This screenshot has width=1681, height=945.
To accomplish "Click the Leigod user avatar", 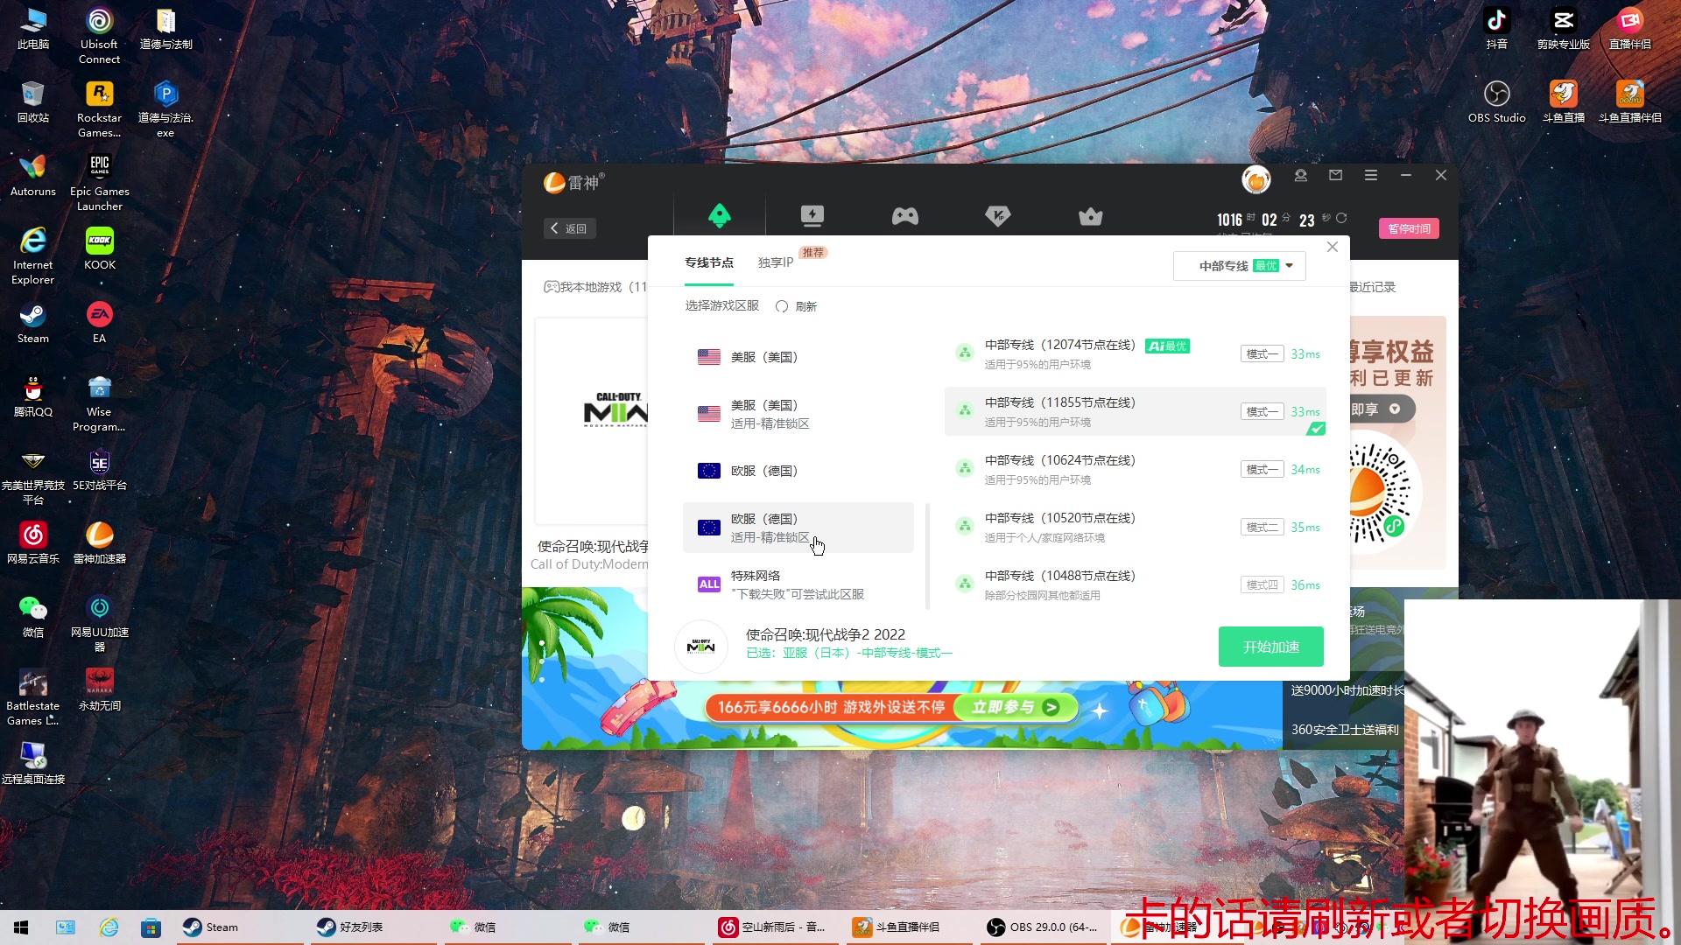I will 1256,179.
